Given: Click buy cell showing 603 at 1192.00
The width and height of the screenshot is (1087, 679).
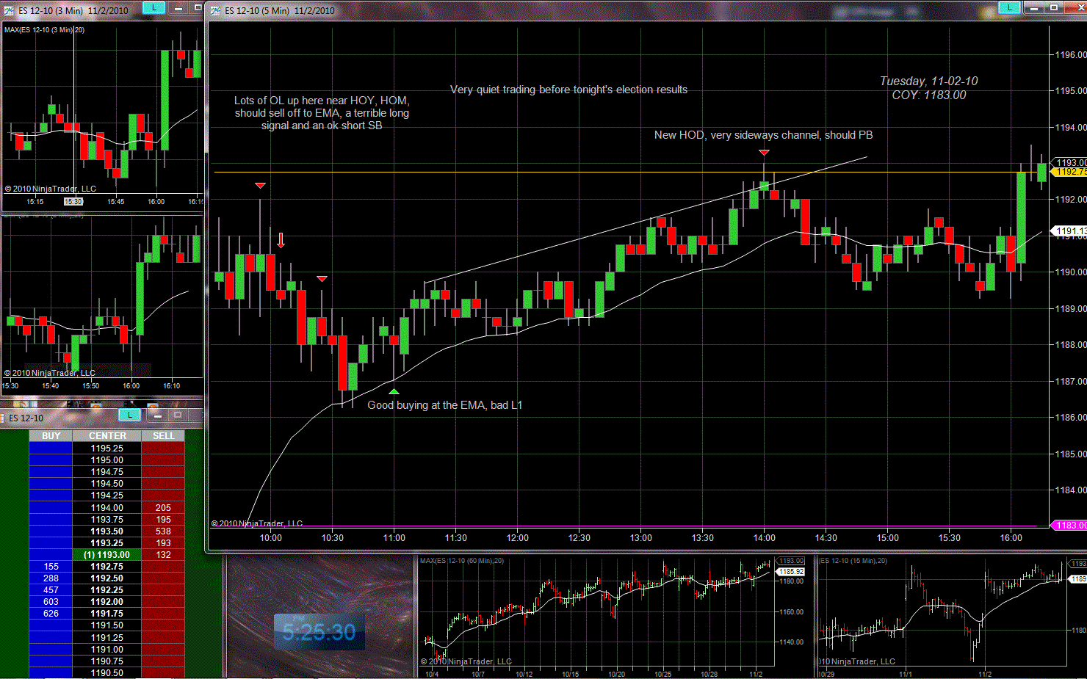Looking at the screenshot, I should pos(51,602).
